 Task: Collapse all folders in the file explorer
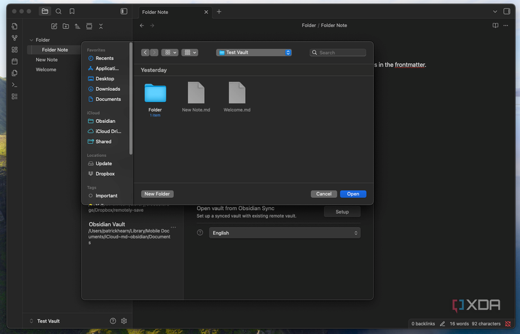coord(101,26)
